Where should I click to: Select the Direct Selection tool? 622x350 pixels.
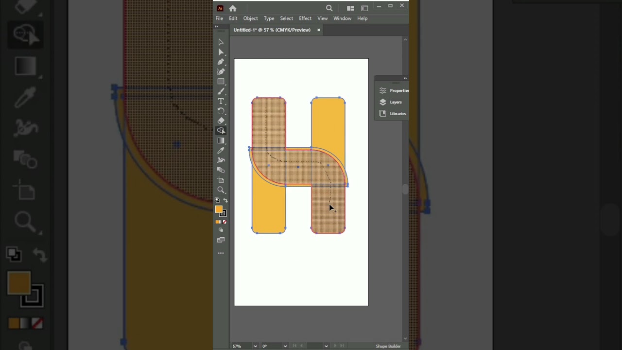click(221, 52)
